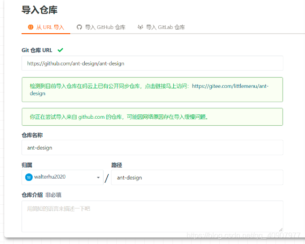Click the 仓库名称 label
Screen dimensions: 305x244
[32, 135]
